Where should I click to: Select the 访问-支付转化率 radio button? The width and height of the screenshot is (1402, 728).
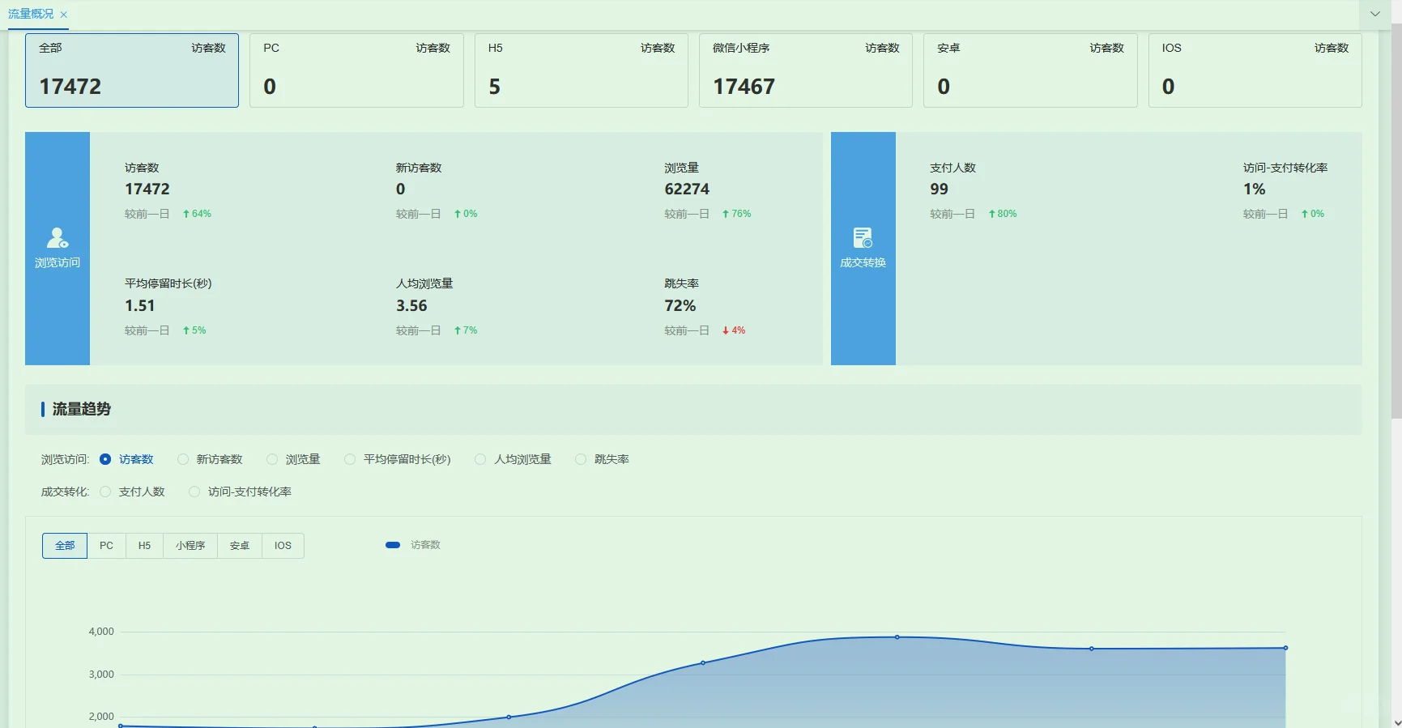tap(194, 492)
